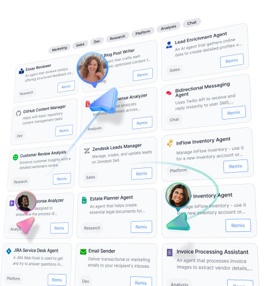Select the Platform category filter pill
The height and width of the screenshot is (286, 267).
[x=143, y=32]
